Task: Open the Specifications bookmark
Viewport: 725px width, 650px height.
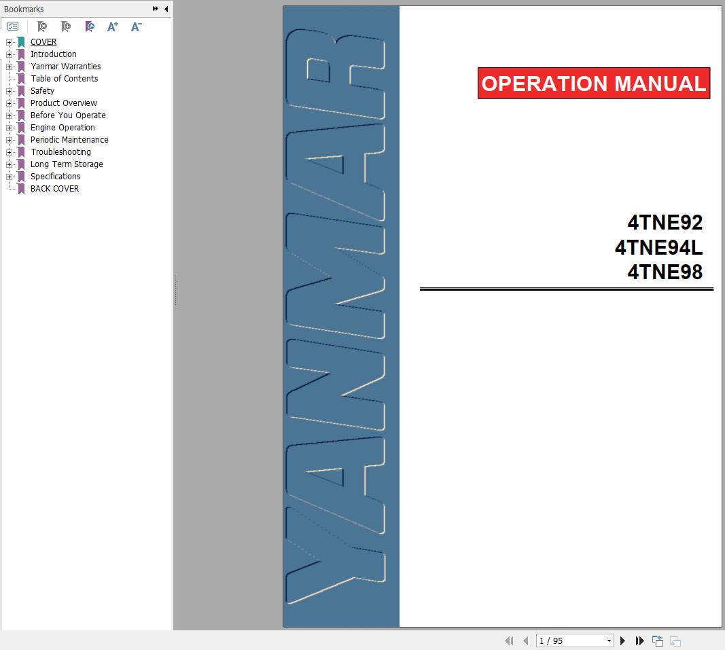Action: coord(55,177)
